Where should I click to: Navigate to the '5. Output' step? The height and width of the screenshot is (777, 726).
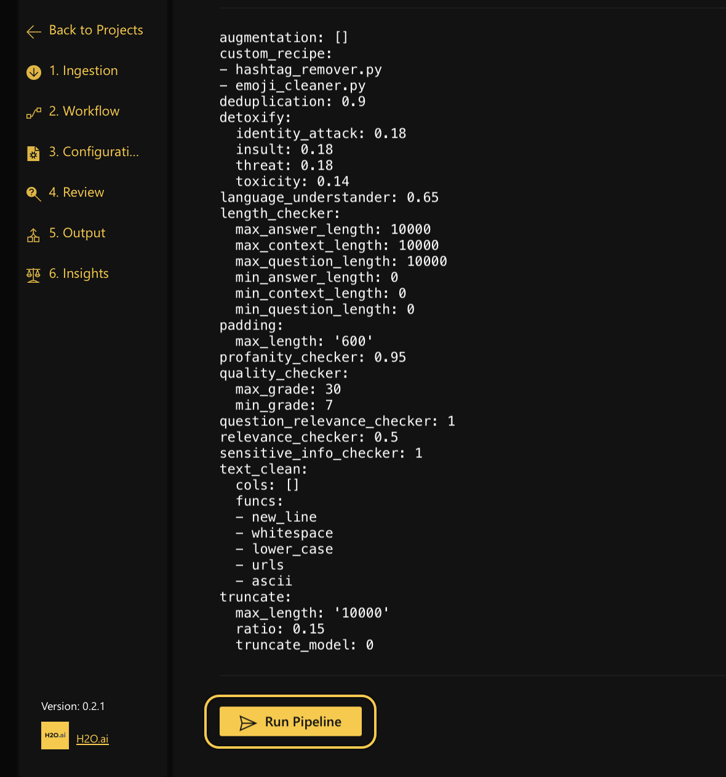click(78, 233)
